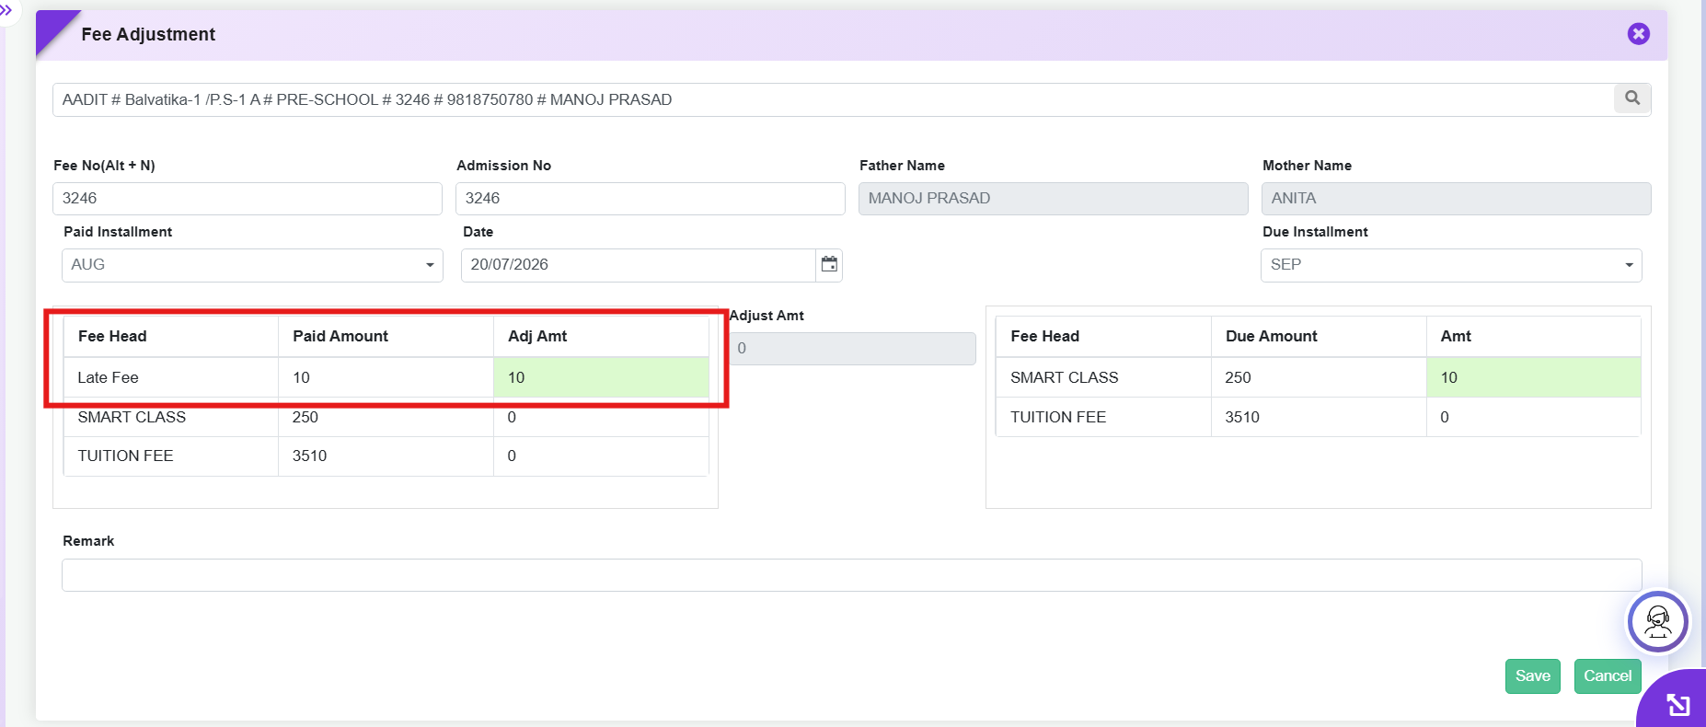Click TUITION FEE in due table

click(x=1058, y=417)
